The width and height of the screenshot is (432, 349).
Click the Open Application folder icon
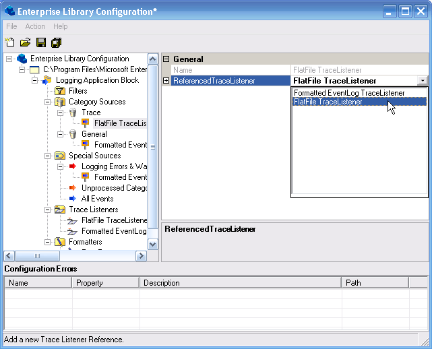click(25, 42)
